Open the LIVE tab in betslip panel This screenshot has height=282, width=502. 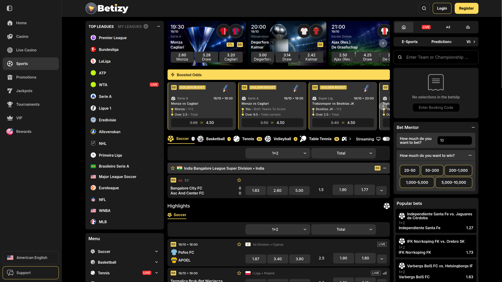point(426,27)
